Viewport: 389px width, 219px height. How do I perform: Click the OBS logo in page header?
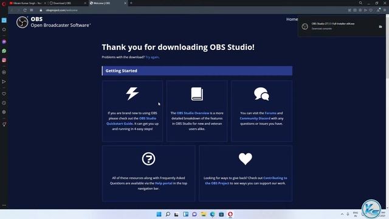click(x=22, y=22)
